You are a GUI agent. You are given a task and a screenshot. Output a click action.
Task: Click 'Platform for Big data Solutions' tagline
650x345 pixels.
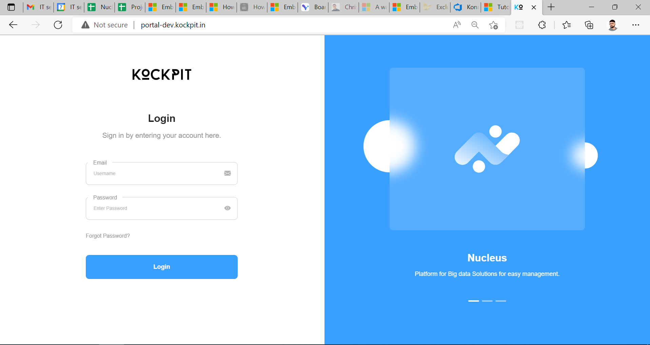[x=487, y=274]
